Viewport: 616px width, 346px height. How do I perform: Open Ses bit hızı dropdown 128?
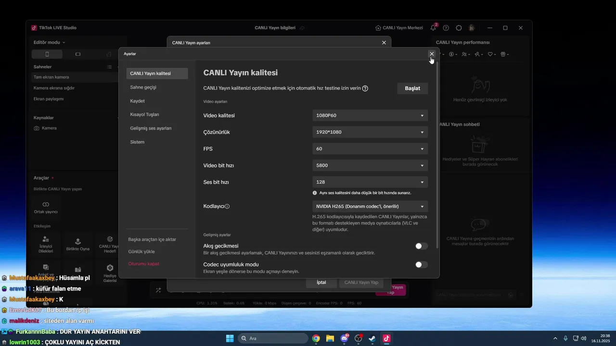tap(370, 182)
